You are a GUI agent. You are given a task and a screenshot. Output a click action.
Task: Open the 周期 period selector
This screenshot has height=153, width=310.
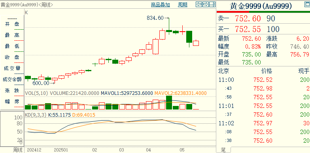183,5
